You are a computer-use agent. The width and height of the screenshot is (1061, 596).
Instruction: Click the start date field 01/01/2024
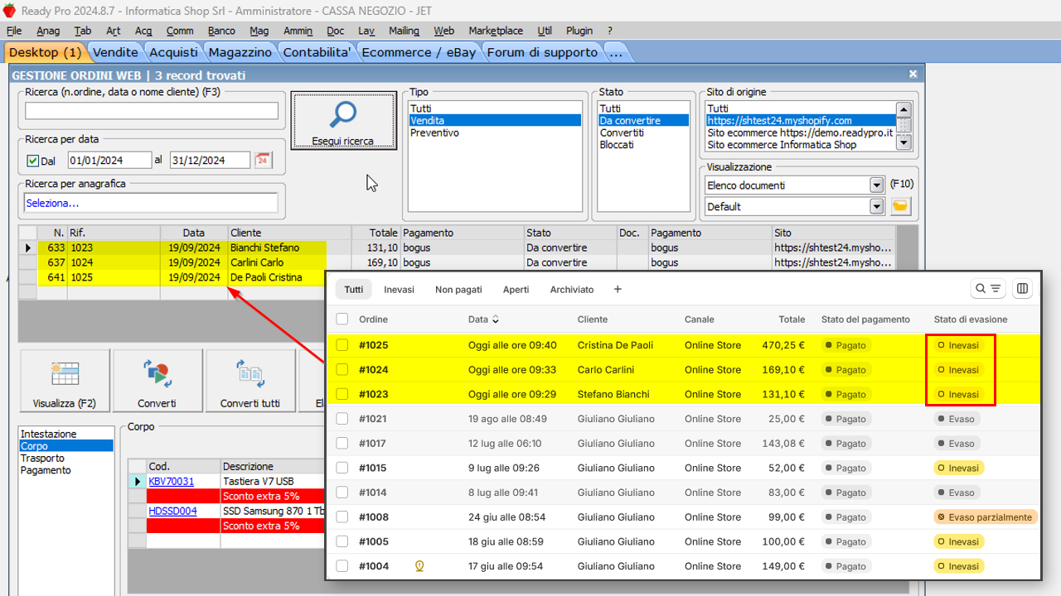pyautogui.click(x=109, y=161)
